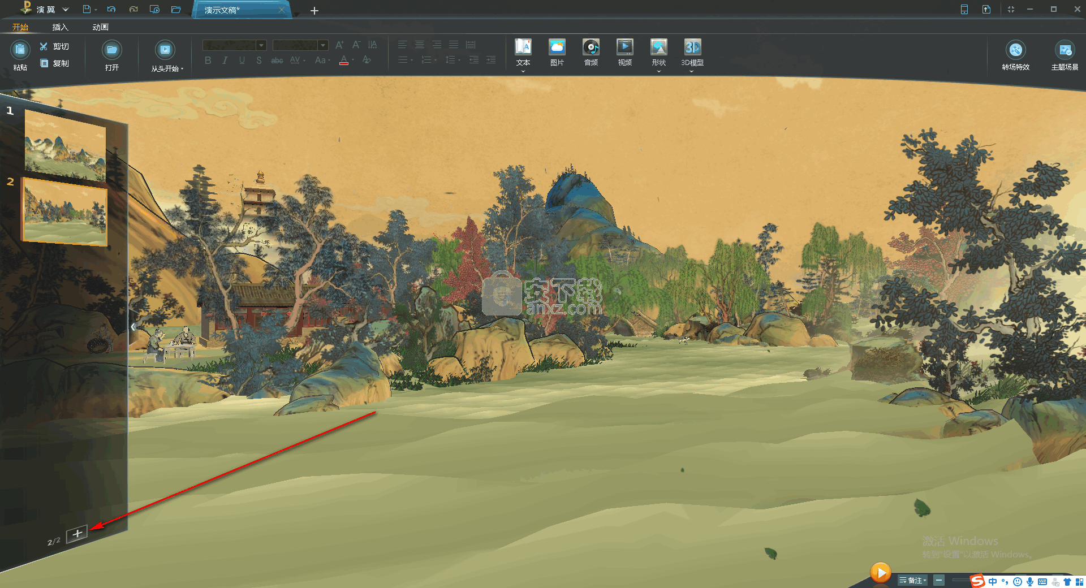This screenshot has width=1086, height=588.
Task: Click the zoom out minus button
Action: click(939, 580)
